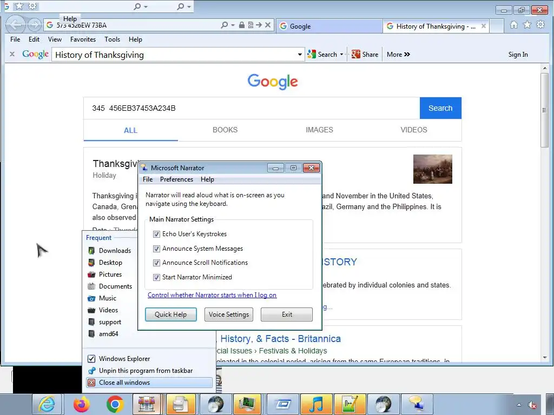554x415 pixels.
Task: Open the browser tools gear icon
Action: pyautogui.click(x=540, y=25)
